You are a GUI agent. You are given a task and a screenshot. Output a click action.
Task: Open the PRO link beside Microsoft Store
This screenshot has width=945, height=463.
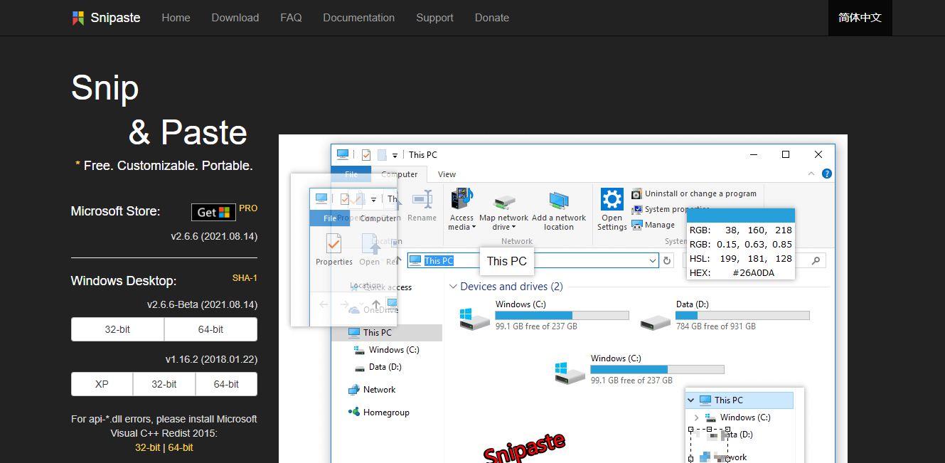248,208
